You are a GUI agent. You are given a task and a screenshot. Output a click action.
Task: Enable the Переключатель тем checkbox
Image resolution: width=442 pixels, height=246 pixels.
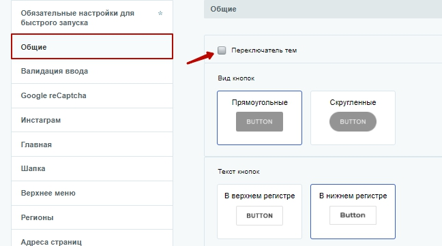click(x=222, y=50)
